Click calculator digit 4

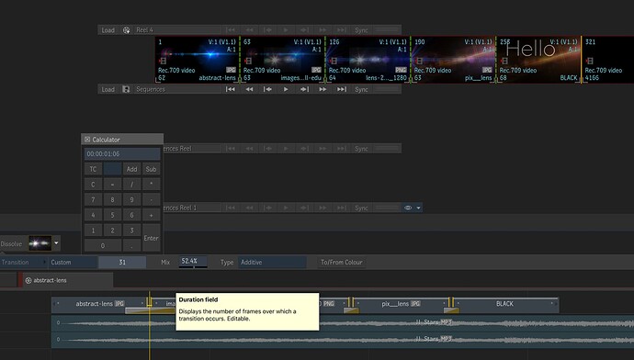(x=93, y=215)
